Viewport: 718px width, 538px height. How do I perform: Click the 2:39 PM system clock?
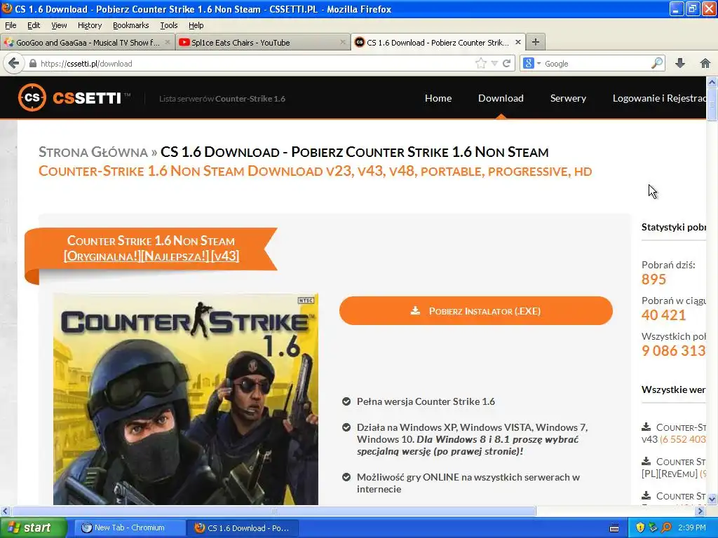tap(691, 527)
